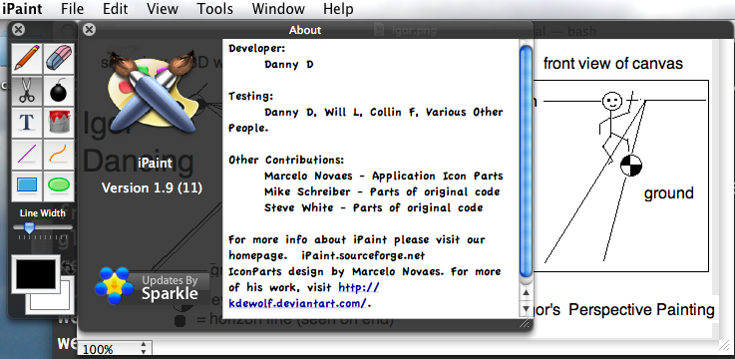Click the 'Developer:' heading in About
This screenshot has width=735, height=359.
click(257, 48)
